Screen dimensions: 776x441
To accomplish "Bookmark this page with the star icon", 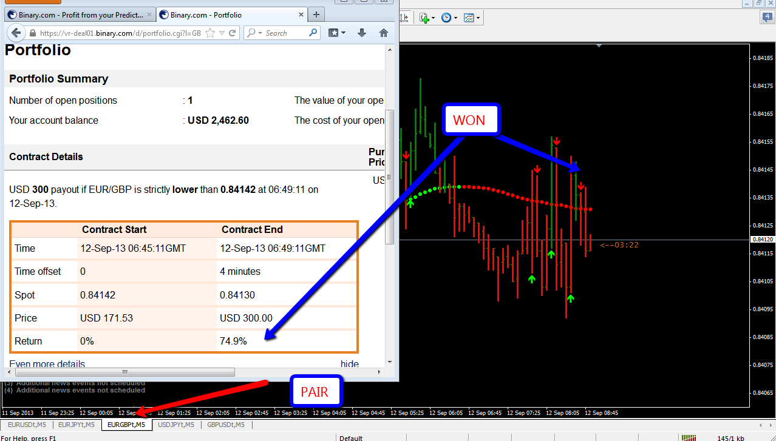I will click(210, 33).
